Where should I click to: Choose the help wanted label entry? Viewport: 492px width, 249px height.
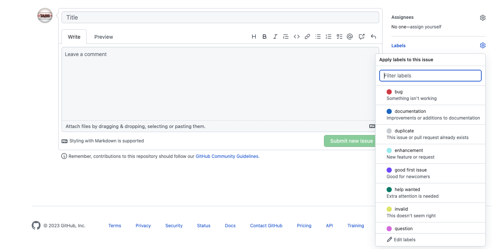pos(430,193)
